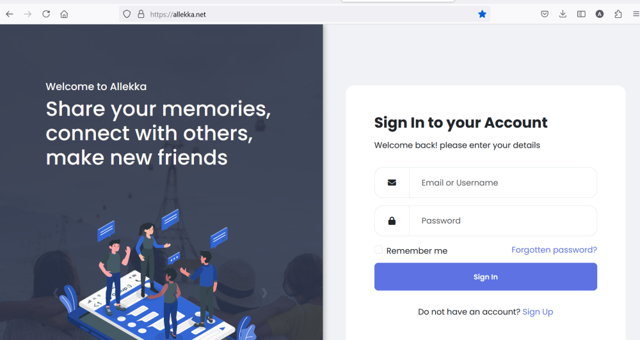Open the browser home page icon
This screenshot has width=640, height=340.
coord(64,14)
